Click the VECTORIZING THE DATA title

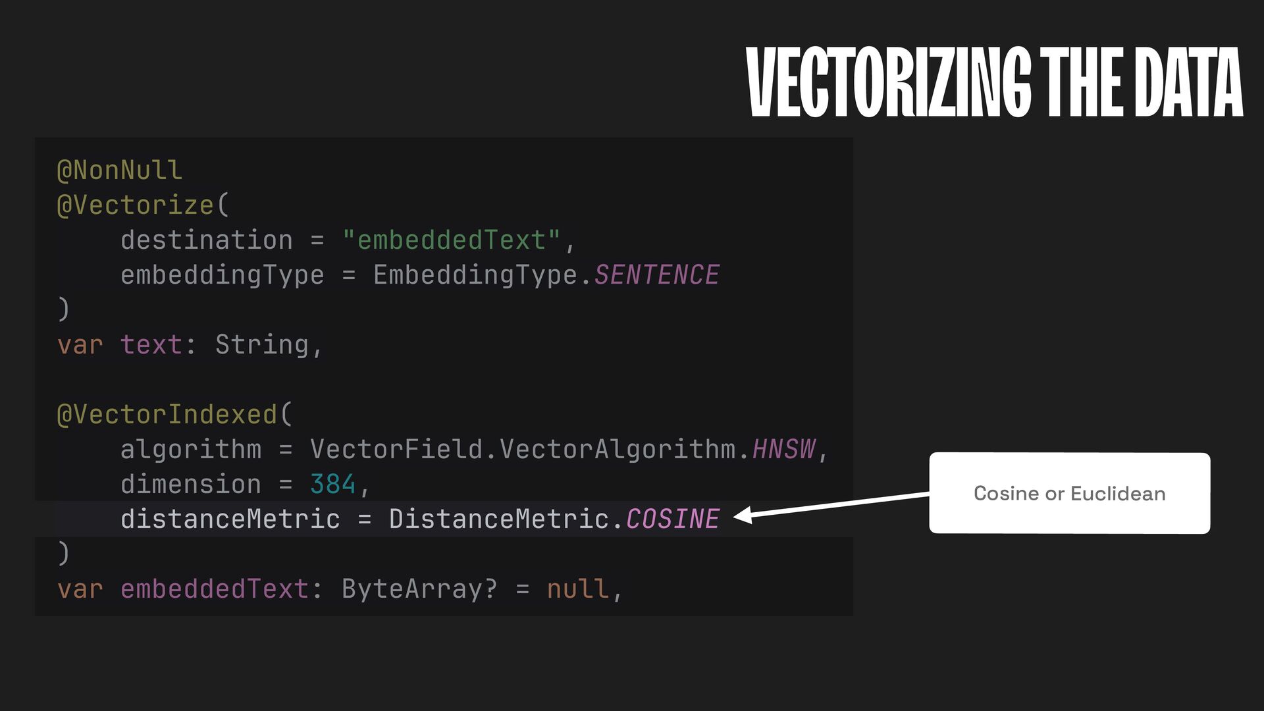click(994, 82)
